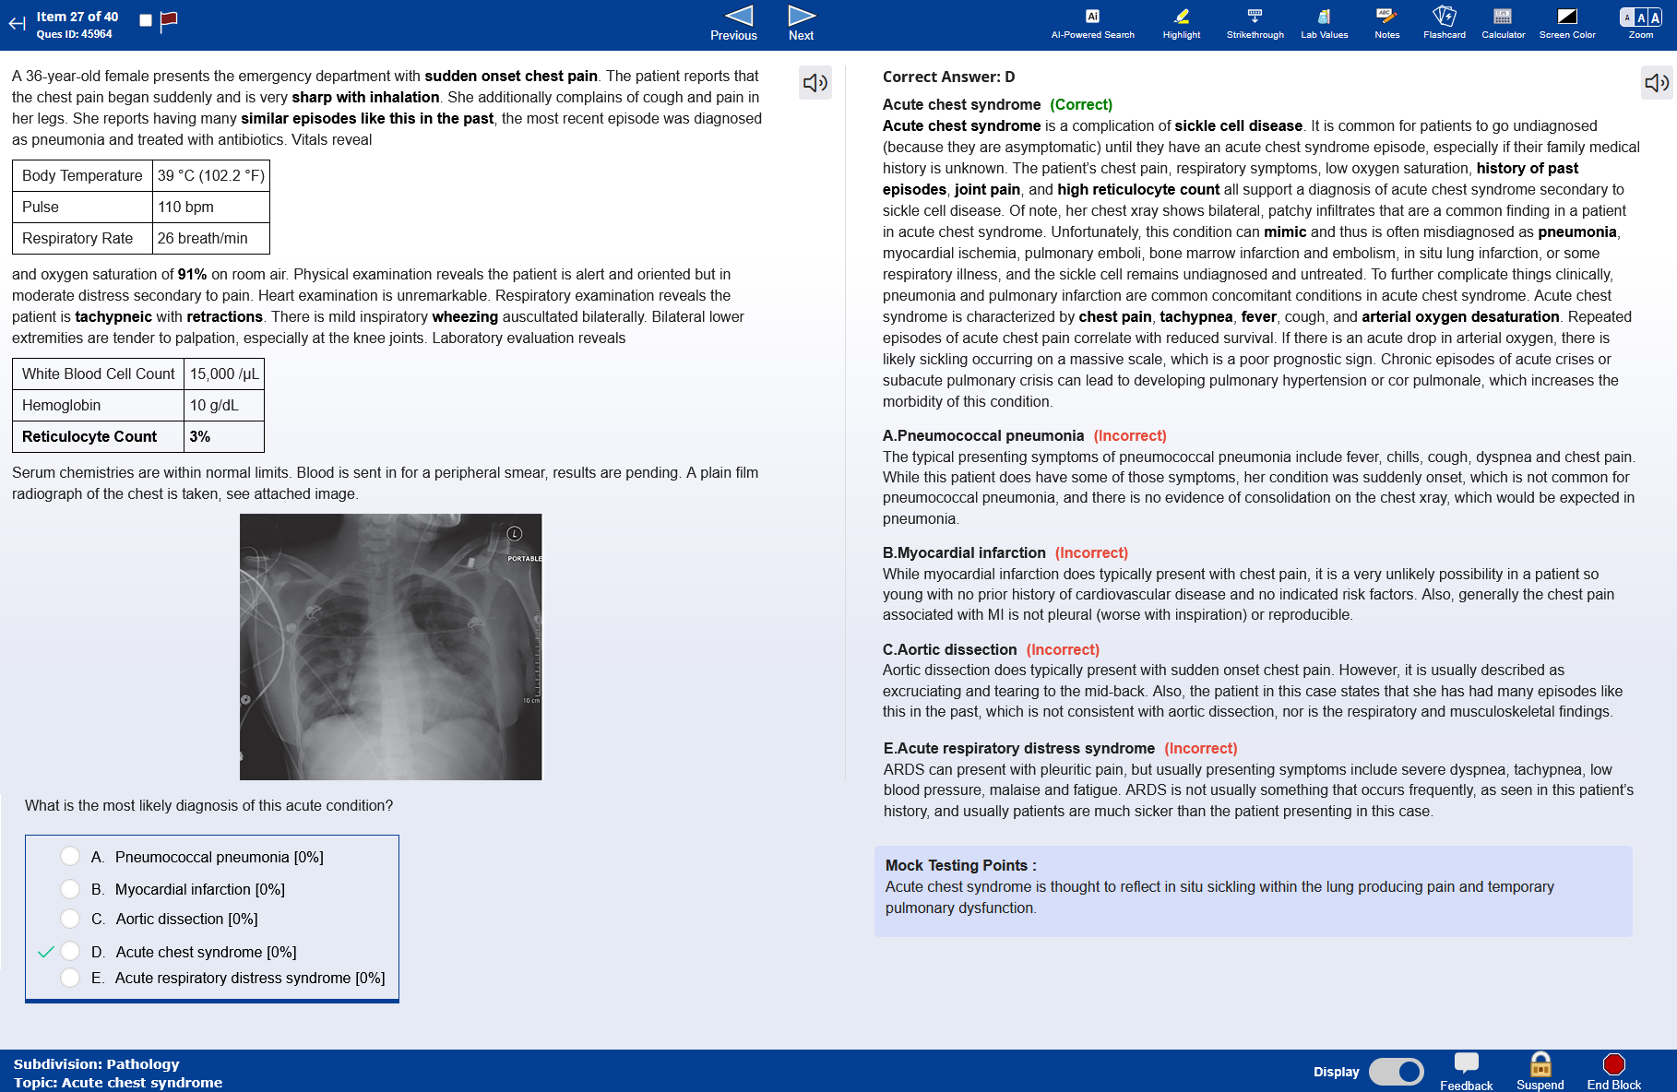Image resolution: width=1677 pixels, height=1092 pixels.
Task: Click the 'Body Temperature' table cell
Action: point(82,175)
